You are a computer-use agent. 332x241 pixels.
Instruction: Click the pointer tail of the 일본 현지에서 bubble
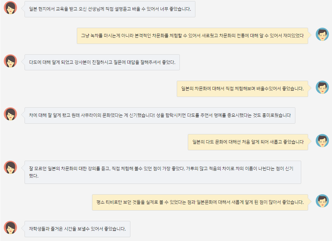pos(23,8)
